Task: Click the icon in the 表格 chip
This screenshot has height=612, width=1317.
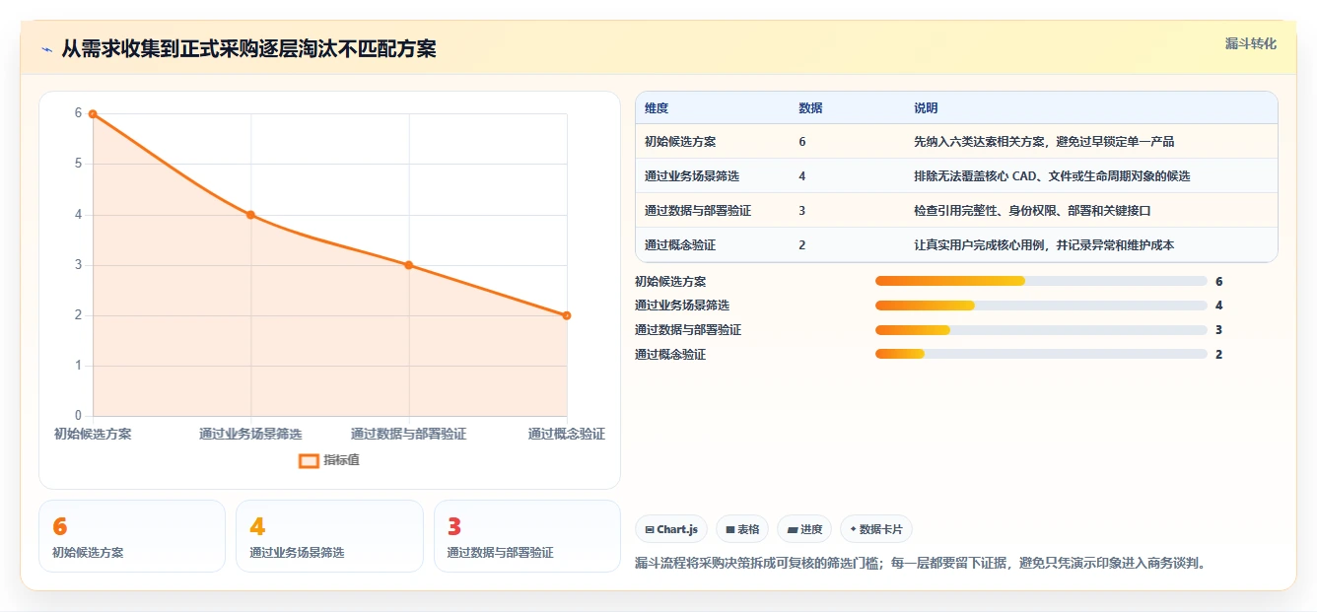Action: coord(730,530)
